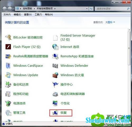Click the vertical scrollbar thumb
The width and height of the screenshot is (132, 127).
click(x=129, y=48)
